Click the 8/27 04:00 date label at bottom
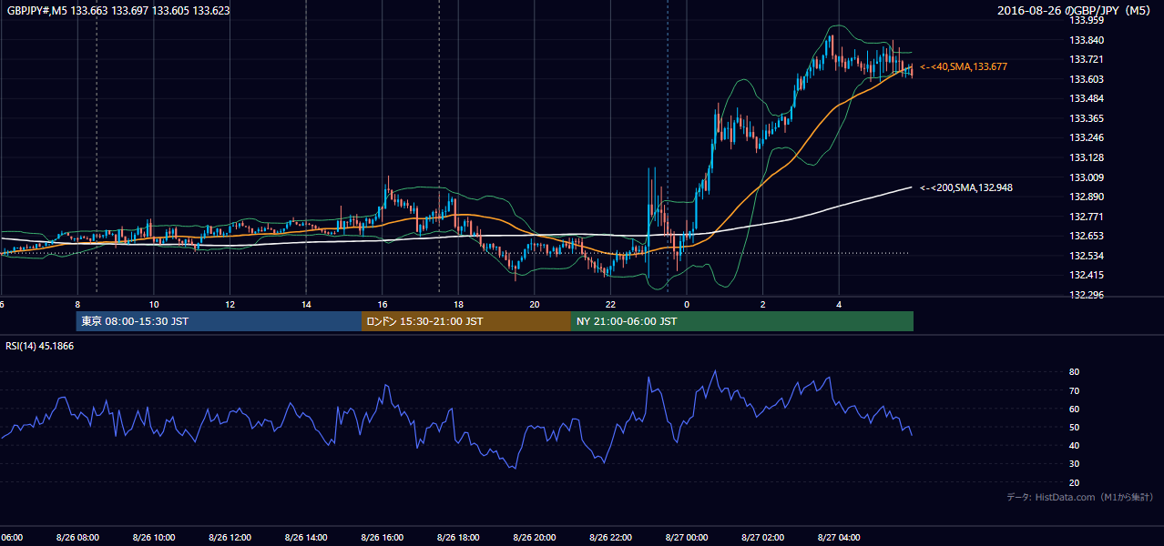 839,538
